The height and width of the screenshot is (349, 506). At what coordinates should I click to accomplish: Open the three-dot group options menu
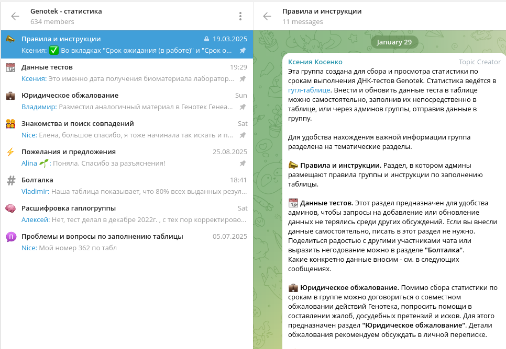(x=240, y=16)
